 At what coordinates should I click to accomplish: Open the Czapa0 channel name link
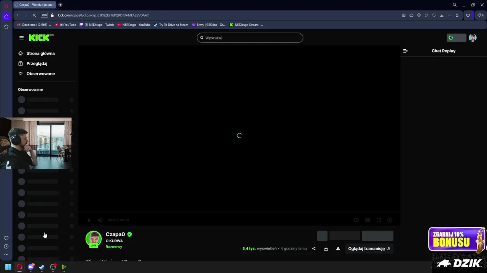pyautogui.click(x=115, y=234)
